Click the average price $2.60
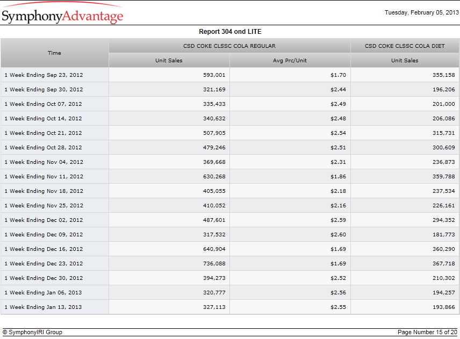Screen dimensions: 460x339 (338, 235)
